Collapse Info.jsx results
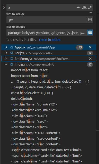Screen dimensions: 99x164 point(6,64)
